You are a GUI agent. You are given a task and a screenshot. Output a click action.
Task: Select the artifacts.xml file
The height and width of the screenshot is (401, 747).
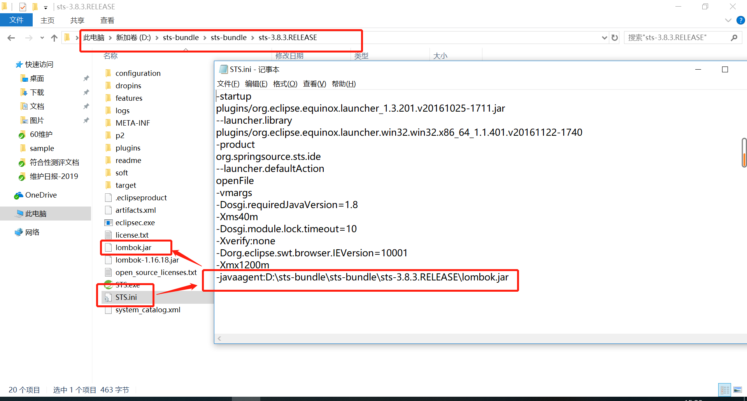pyautogui.click(x=135, y=210)
